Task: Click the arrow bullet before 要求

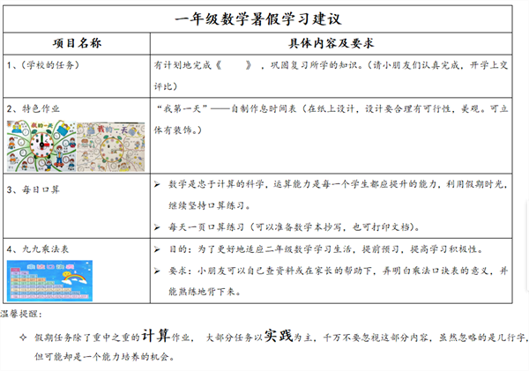Action: (x=157, y=271)
